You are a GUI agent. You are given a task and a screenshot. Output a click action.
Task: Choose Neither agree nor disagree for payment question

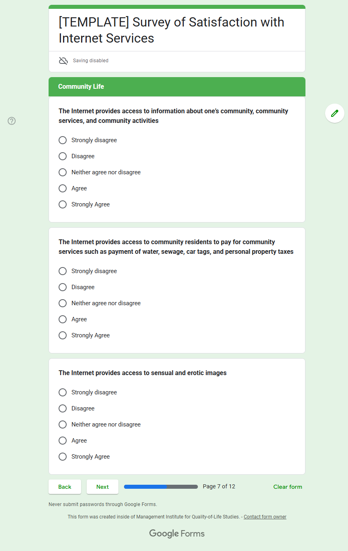63,303
